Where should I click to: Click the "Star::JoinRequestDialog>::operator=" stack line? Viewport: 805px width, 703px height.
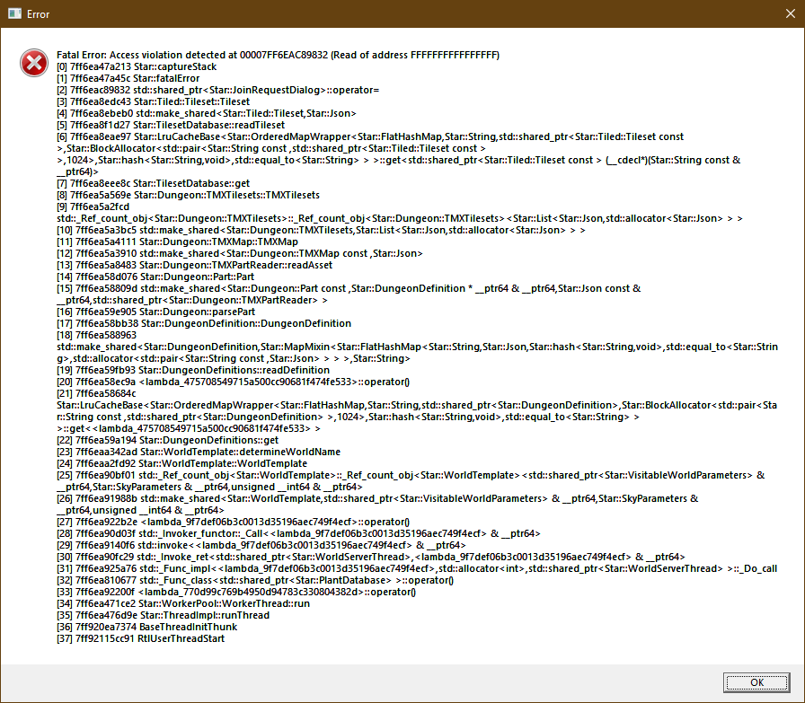pyautogui.click(x=217, y=91)
